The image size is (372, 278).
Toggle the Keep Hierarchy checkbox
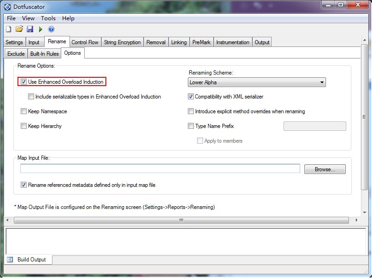click(23, 126)
